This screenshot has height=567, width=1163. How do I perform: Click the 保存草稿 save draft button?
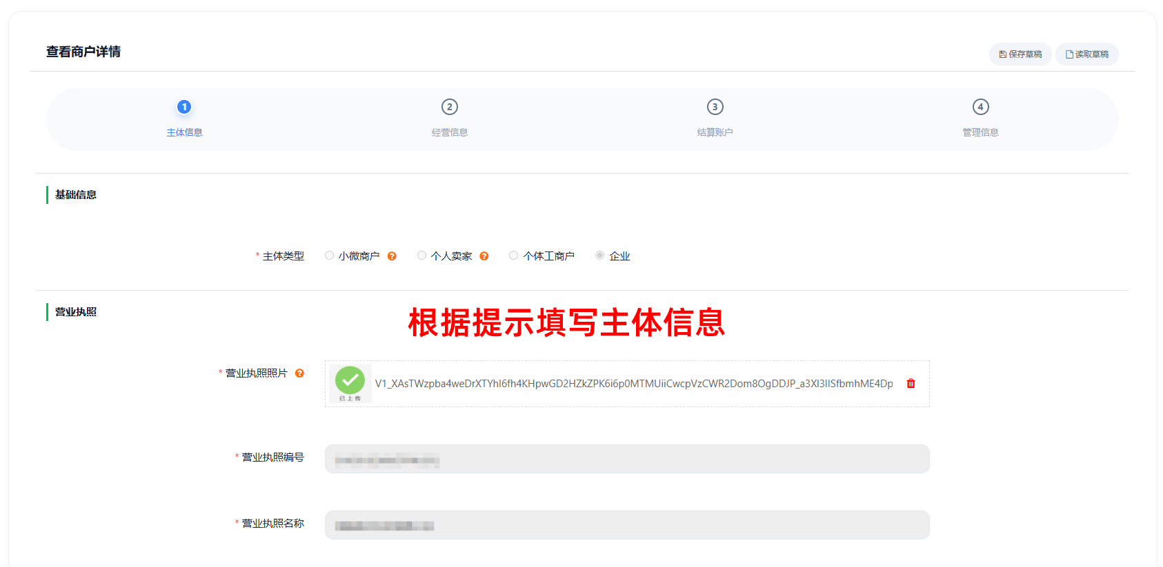coord(1020,54)
